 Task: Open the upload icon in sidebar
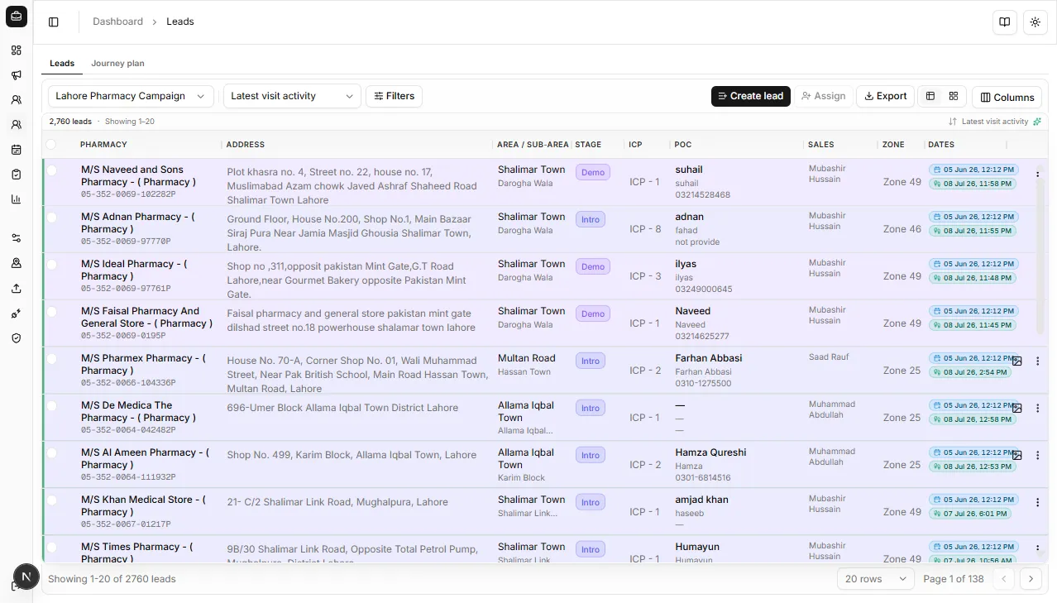pos(16,289)
